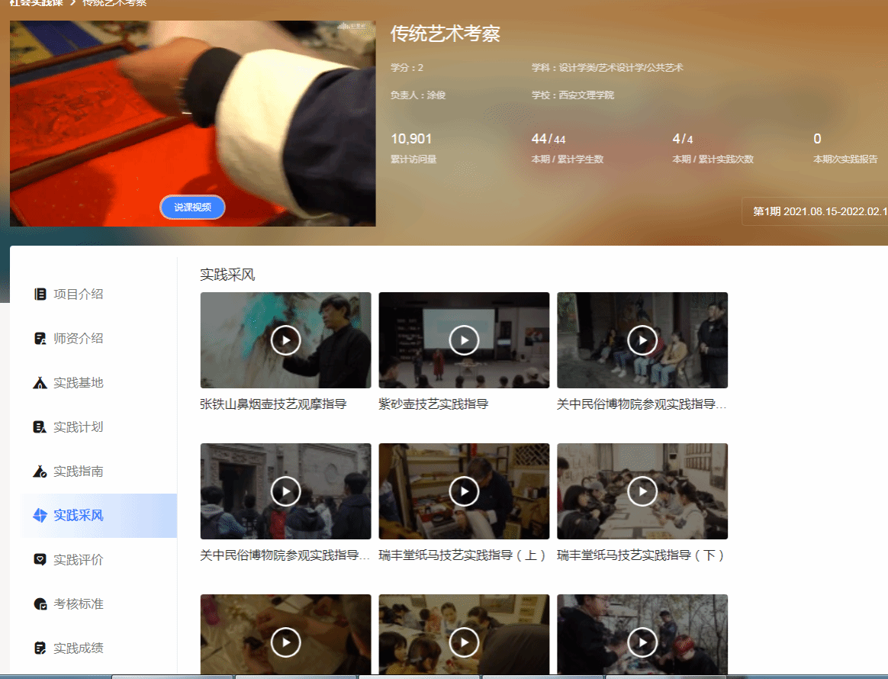This screenshot has height=679, width=888.
Task: Play the 瑞丰堂纸马技艺实践指导（上） video
Action: pyautogui.click(x=464, y=491)
